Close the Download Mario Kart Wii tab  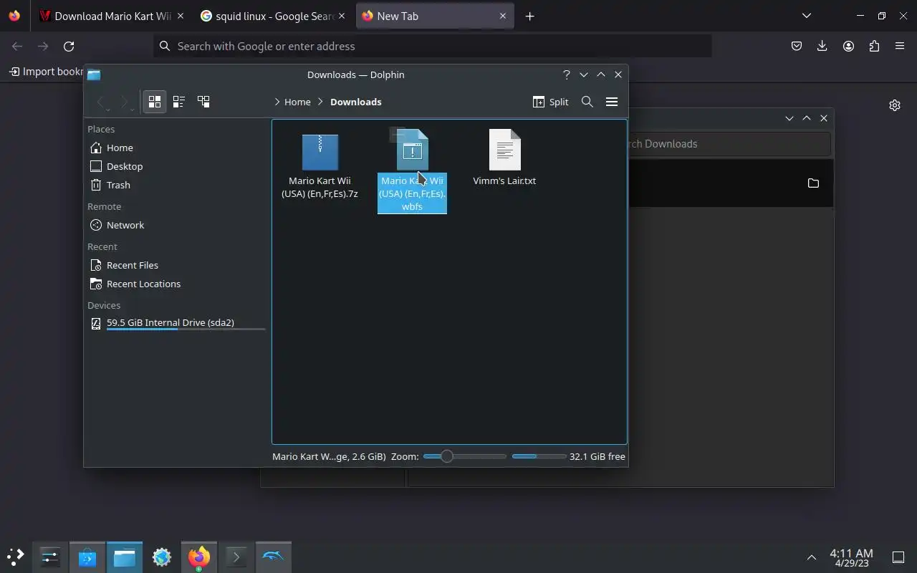[179, 16]
